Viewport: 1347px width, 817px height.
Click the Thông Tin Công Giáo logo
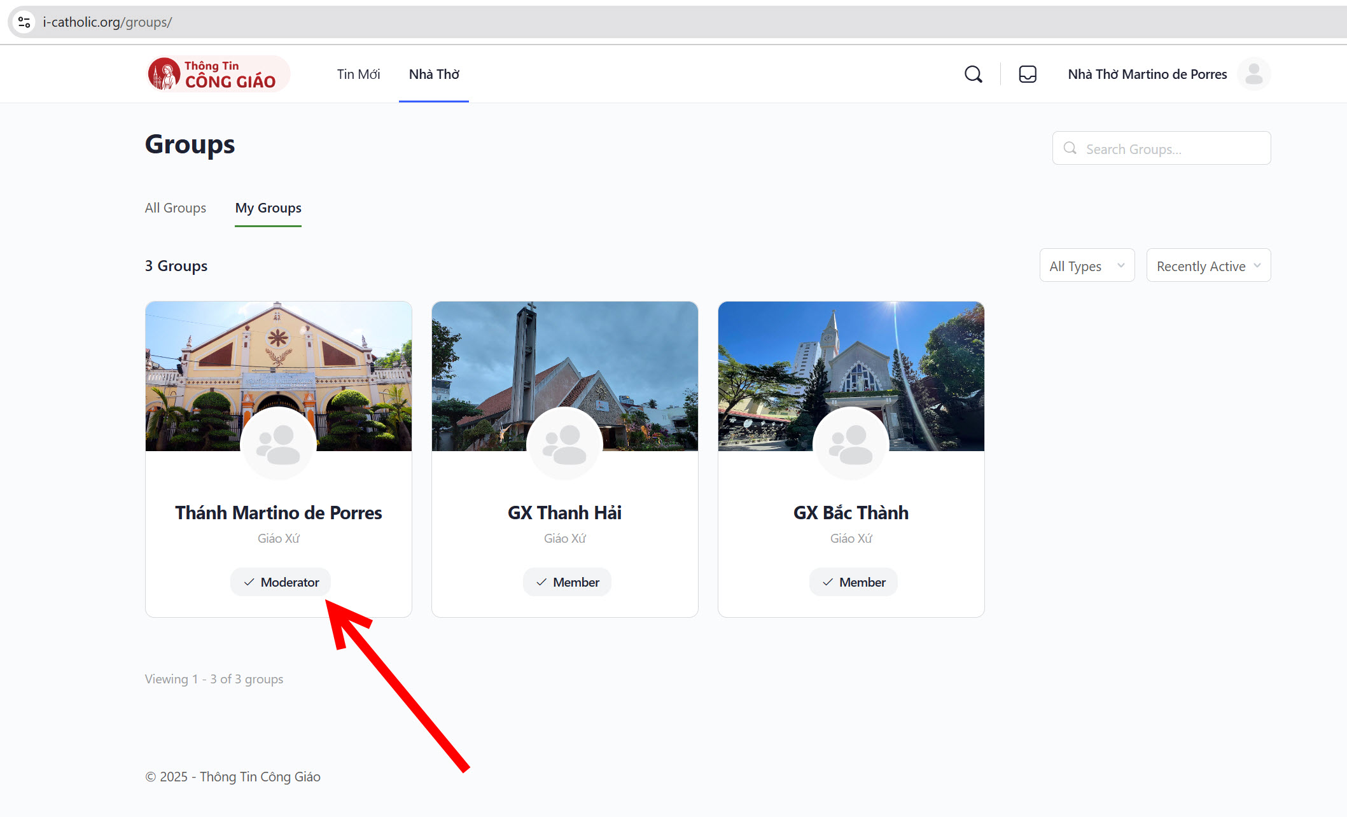pos(217,74)
